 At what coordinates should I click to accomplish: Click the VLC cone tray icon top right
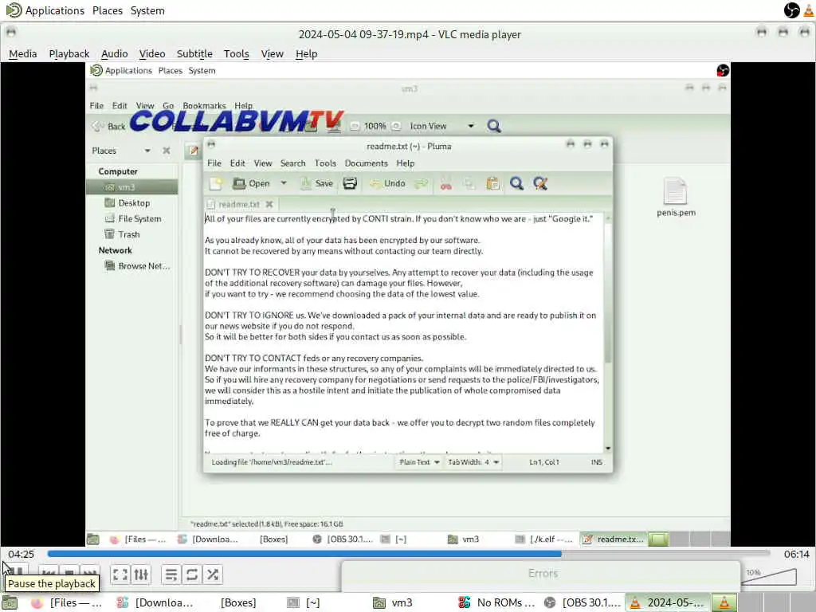(x=809, y=10)
